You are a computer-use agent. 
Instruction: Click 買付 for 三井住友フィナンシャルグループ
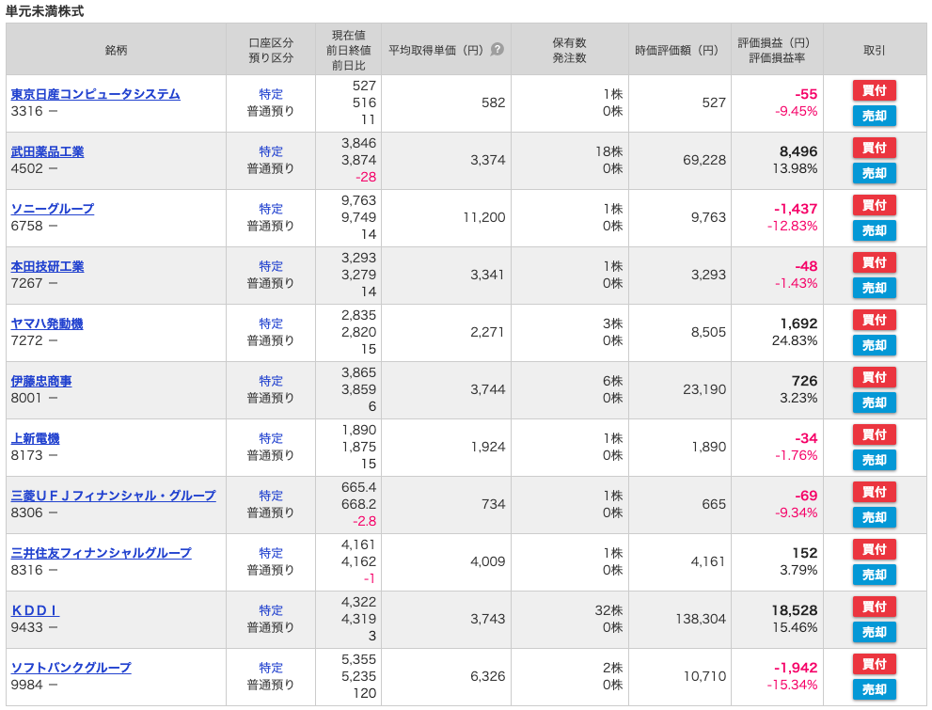coord(875,549)
